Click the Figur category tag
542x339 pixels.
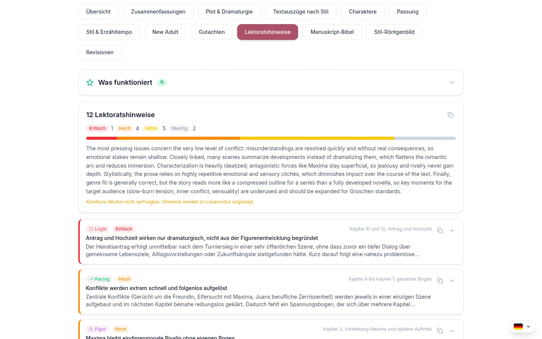pyautogui.click(x=97, y=329)
